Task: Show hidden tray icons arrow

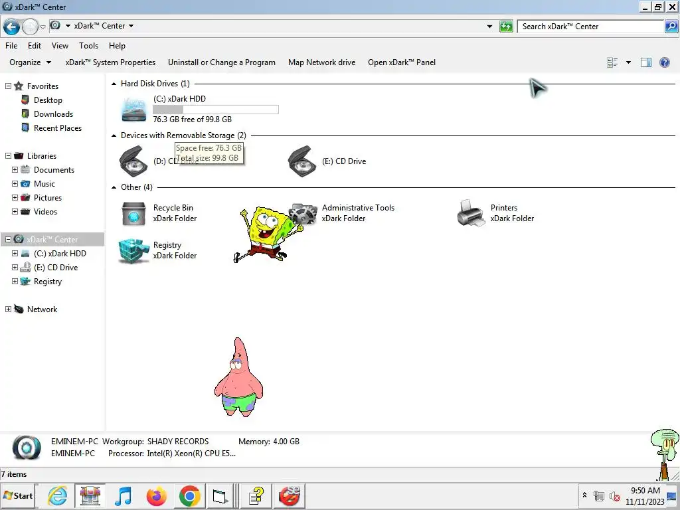Action: click(x=584, y=495)
